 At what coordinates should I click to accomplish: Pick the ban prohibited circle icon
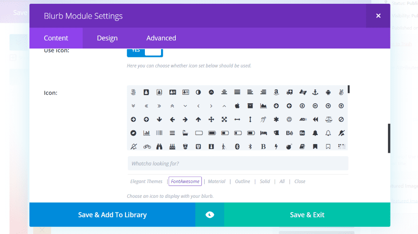(x=341, y=119)
